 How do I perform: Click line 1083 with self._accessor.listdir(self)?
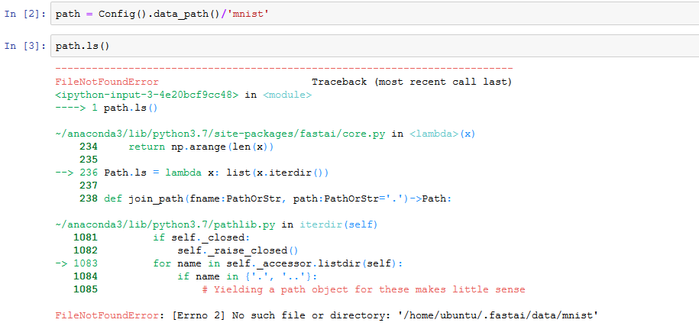(277, 263)
